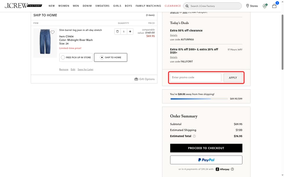The image size is (284, 177).
Task: Open the FAMILY MATCHING menu
Action: 148,6
